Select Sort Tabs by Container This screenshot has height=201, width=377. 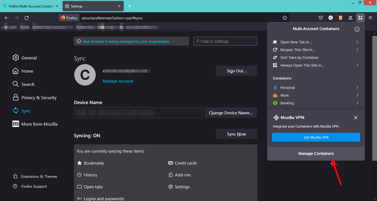click(299, 57)
